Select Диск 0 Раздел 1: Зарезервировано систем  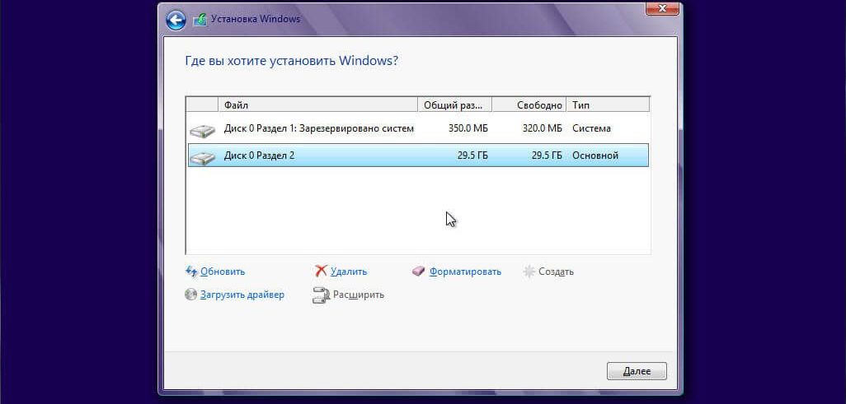[418, 128]
